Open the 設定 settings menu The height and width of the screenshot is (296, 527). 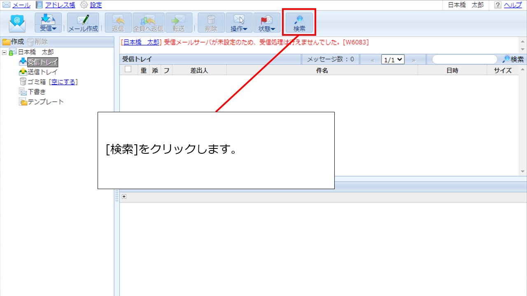pos(96,5)
